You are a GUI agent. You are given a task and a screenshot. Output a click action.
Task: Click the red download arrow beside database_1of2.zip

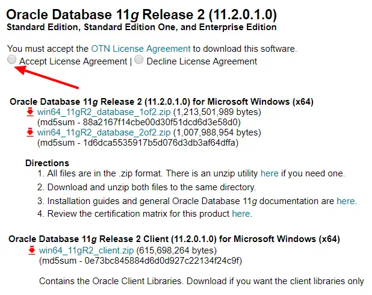click(29, 112)
